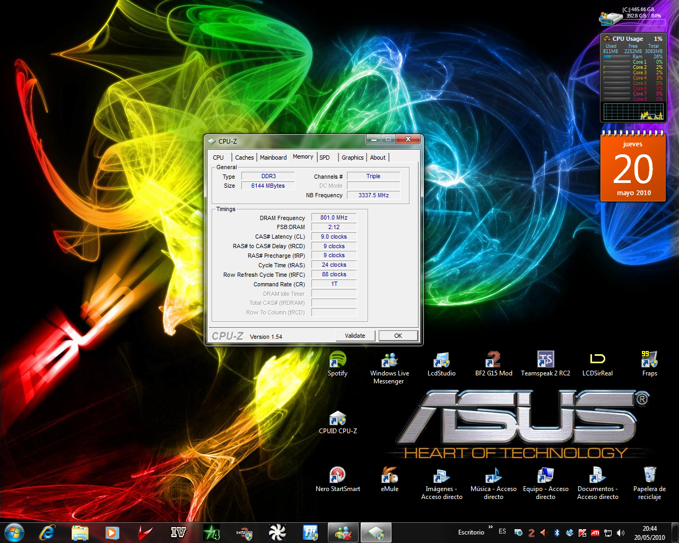Select the Fraps desktop shortcut
679x543 pixels.
[x=649, y=364]
